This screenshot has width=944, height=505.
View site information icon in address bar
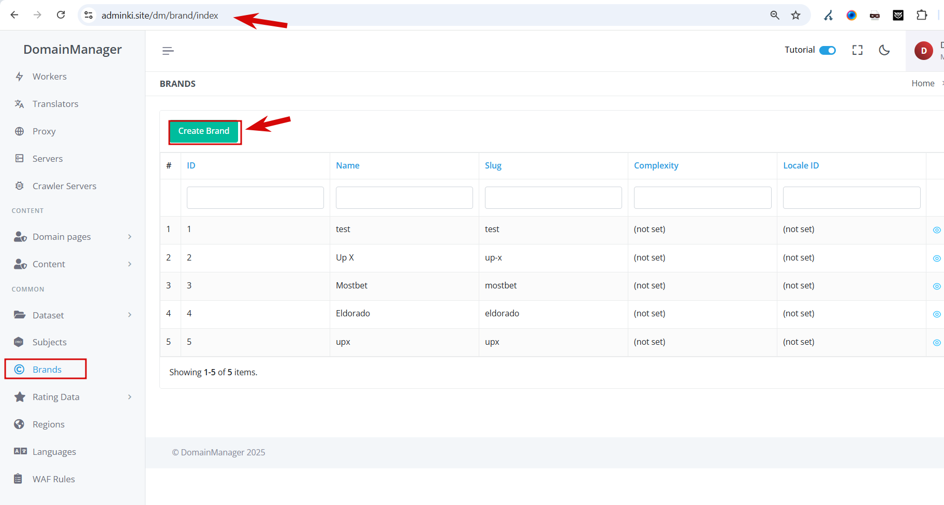pyautogui.click(x=89, y=15)
